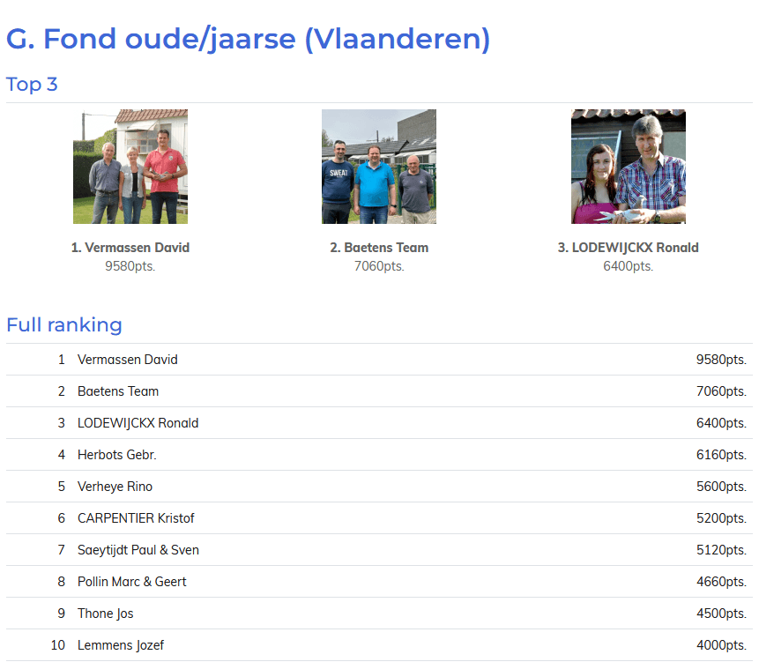Click the Full ranking section heading
The height and width of the screenshot is (662, 759).
64,324
